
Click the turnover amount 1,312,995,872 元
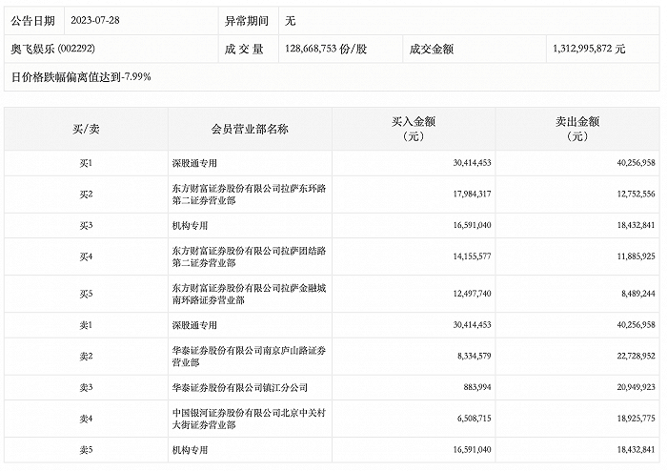coord(588,46)
